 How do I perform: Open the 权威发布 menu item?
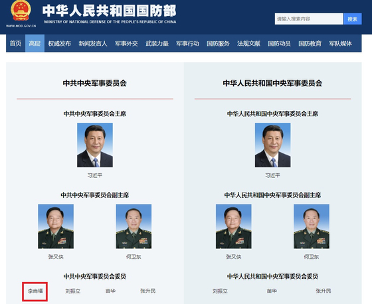[x=59, y=43]
